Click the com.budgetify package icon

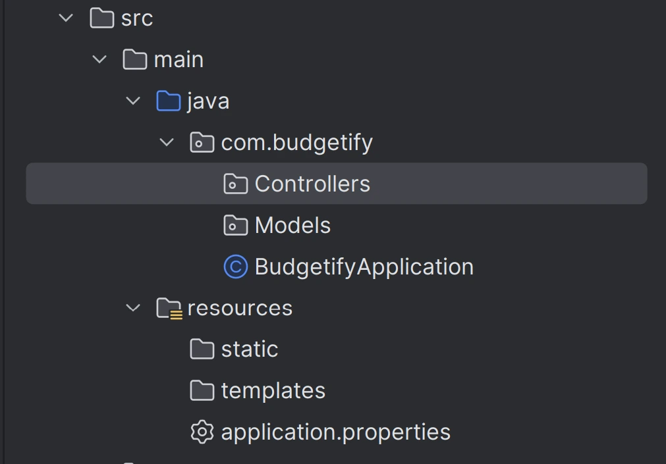click(202, 142)
